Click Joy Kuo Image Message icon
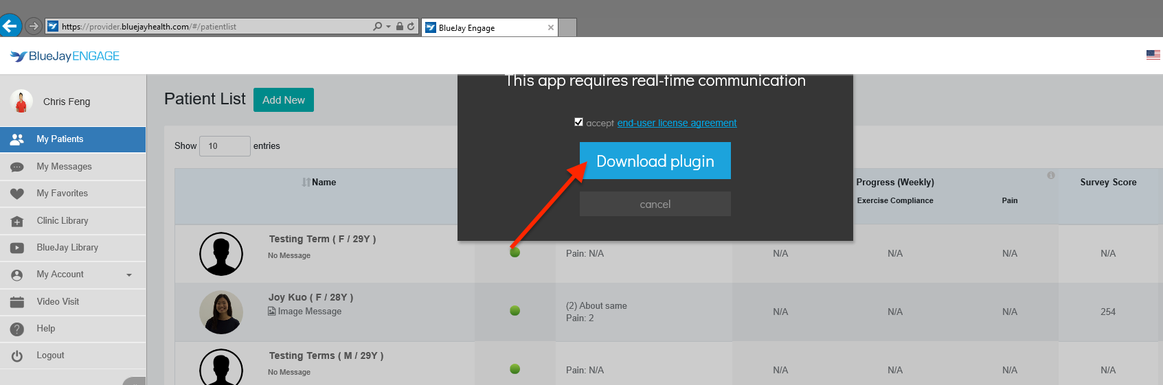This screenshot has width=1163, height=385. tap(272, 312)
